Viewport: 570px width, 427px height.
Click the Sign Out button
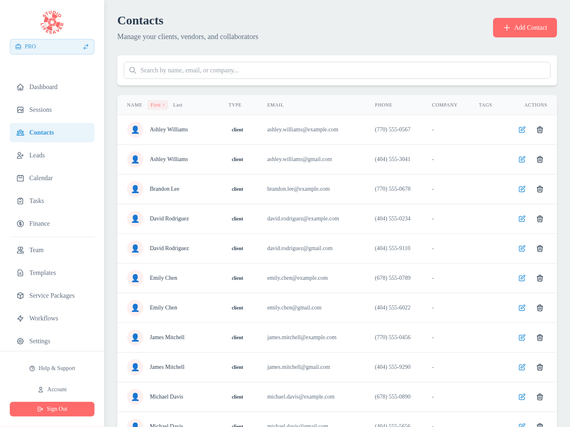pos(52,409)
